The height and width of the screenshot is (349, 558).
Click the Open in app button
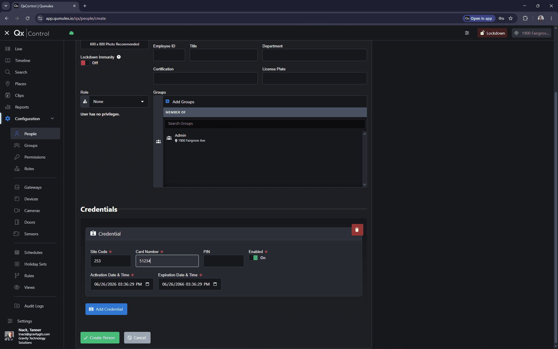(478, 18)
